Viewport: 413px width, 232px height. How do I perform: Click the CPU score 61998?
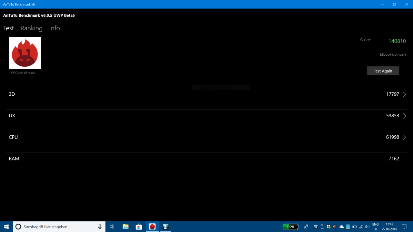(x=393, y=137)
